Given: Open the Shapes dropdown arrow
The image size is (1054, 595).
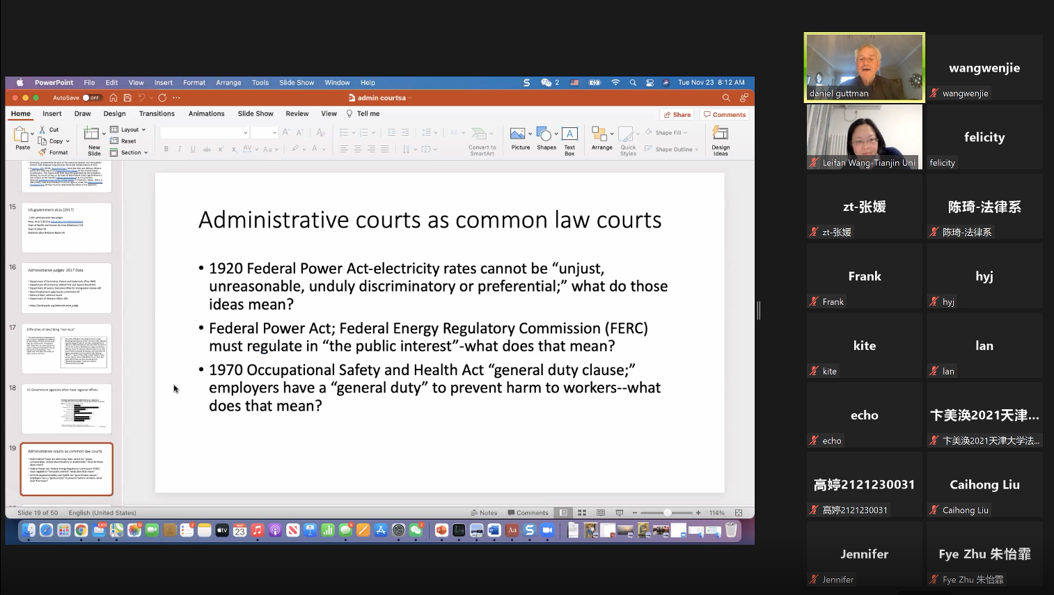Looking at the screenshot, I should tap(556, 134).
